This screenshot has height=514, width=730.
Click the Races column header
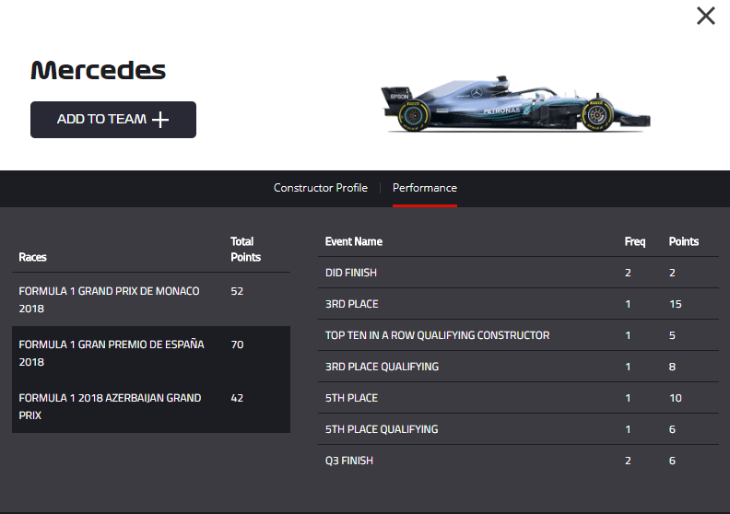(33, 257)
